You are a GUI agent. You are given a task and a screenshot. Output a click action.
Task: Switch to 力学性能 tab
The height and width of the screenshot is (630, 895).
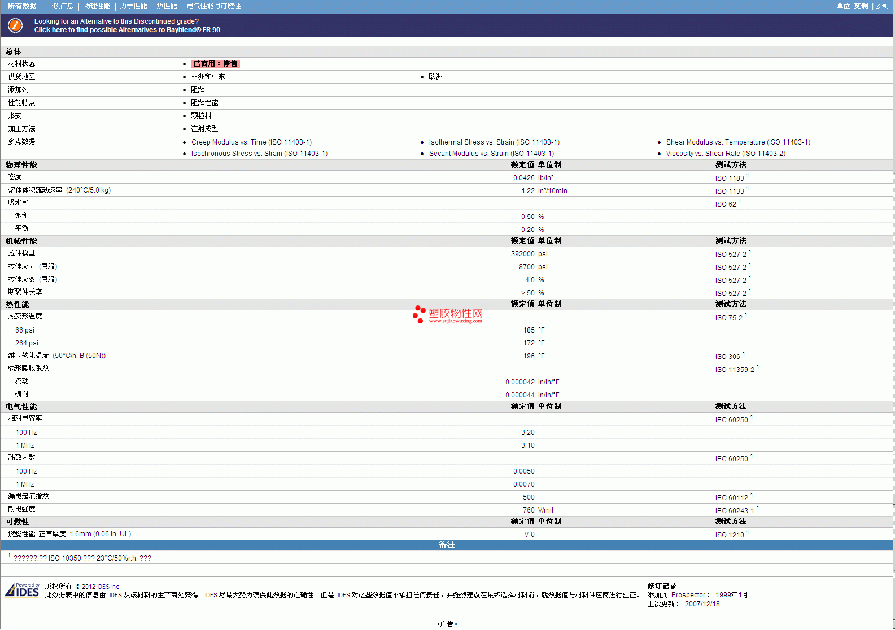pyautogui.click(x=133, y=6)
